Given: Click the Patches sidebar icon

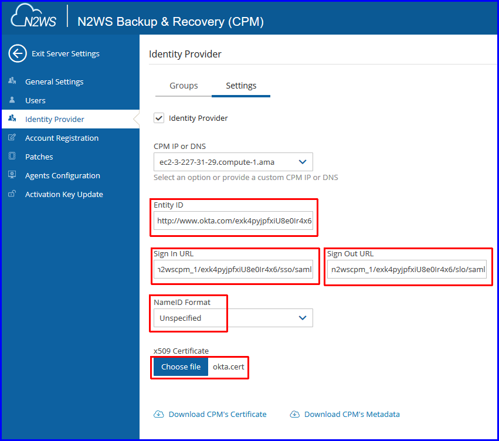Looking at the screenshot, I should click(12, 156).
